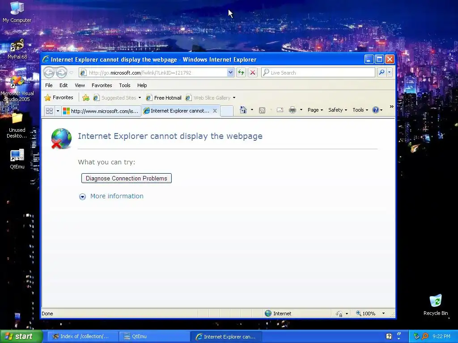
Task: Expand the More information section
Action: coord(111,197)
